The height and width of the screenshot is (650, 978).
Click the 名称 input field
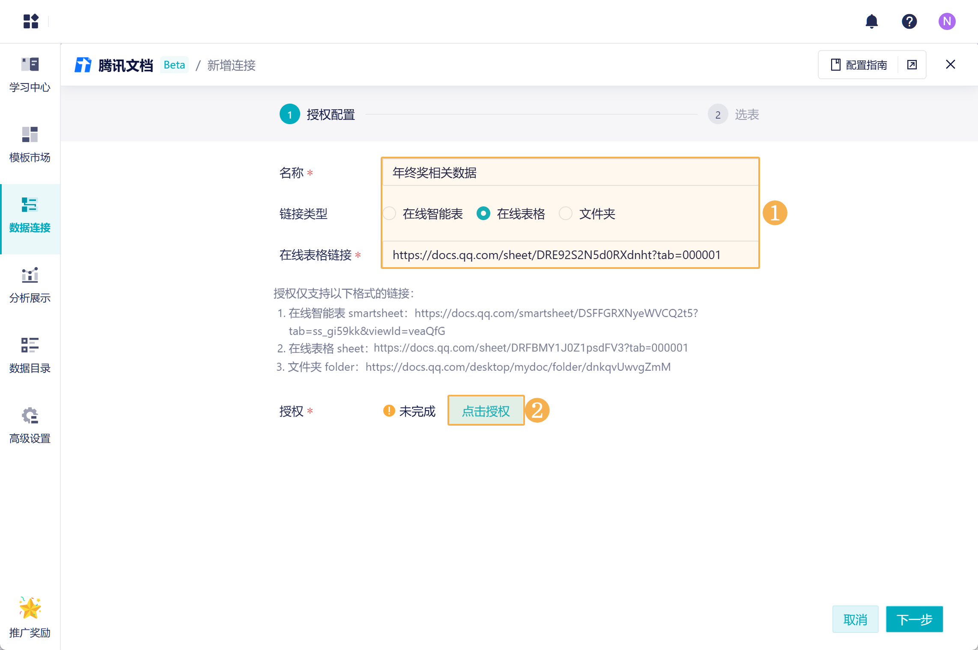570,173
